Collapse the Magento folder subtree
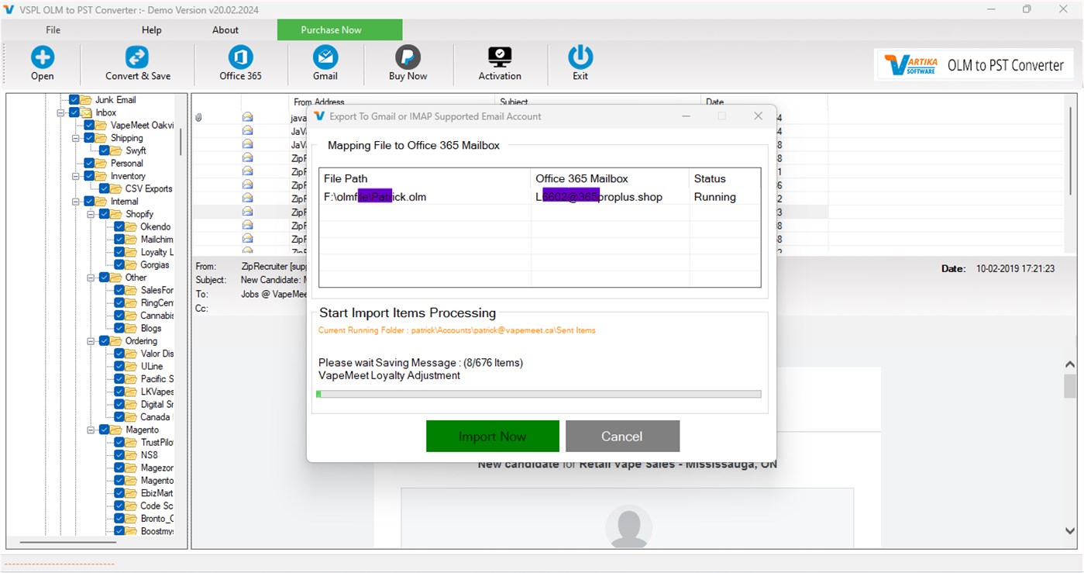1084x573 pixels. point(90,429)
